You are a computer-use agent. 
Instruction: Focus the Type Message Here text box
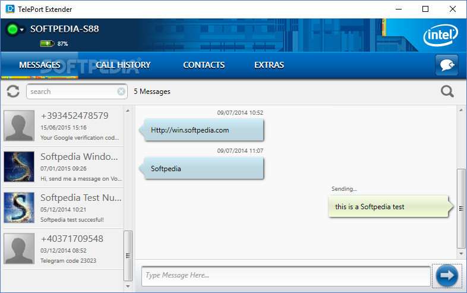click(286, 276)
